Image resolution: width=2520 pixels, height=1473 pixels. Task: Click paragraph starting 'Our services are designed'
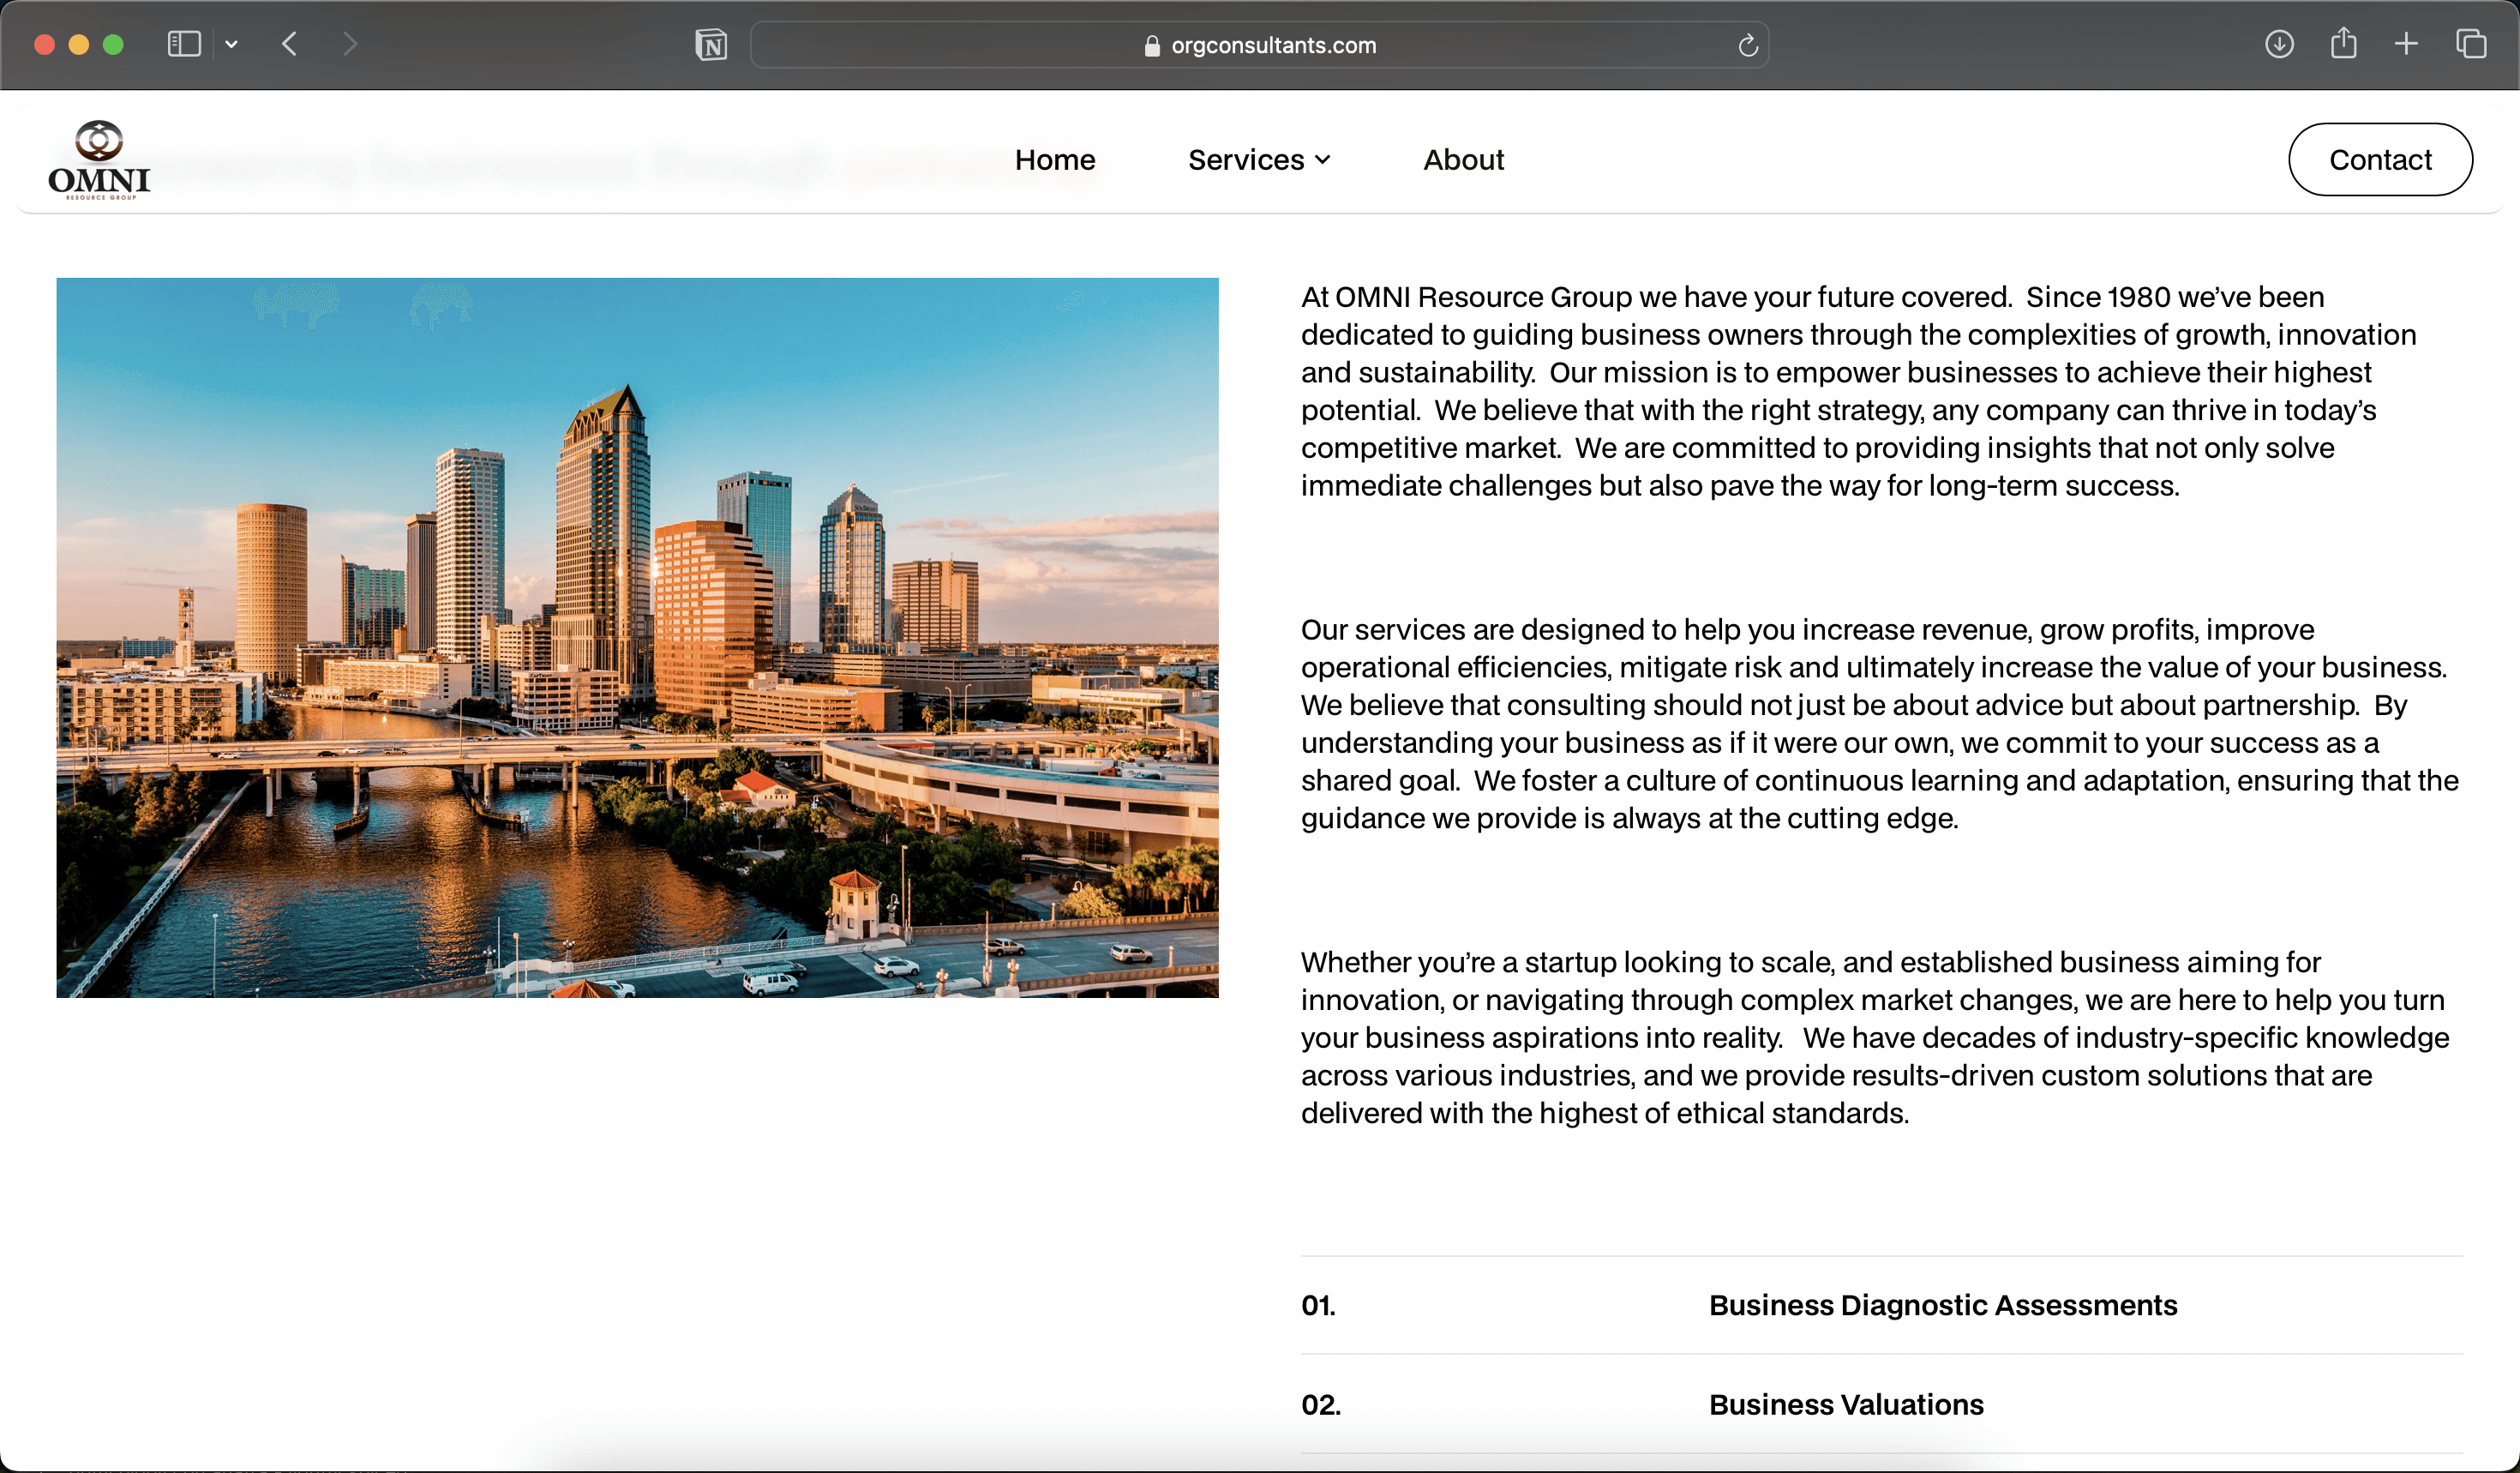pos(1879,724)
